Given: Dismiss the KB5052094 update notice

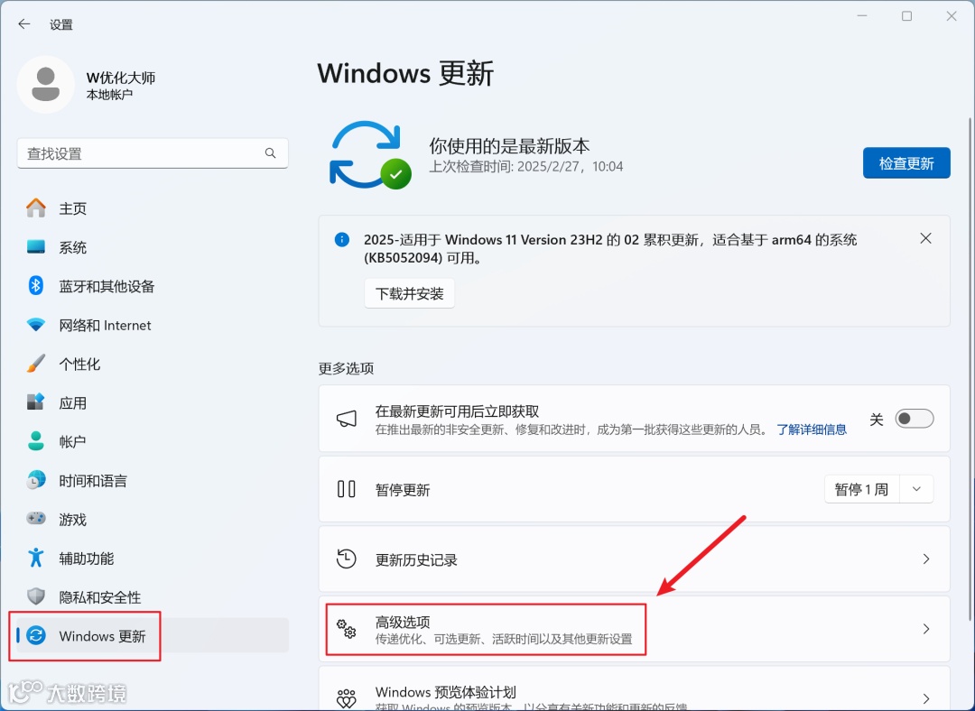Looking at the screenshot, I should (926, 239).
